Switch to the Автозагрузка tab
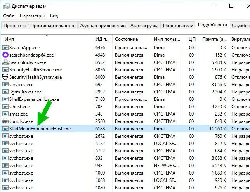This screenshot has height=192, width=250. pos(144,26)
